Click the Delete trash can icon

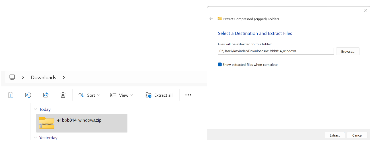click(63, 95)
